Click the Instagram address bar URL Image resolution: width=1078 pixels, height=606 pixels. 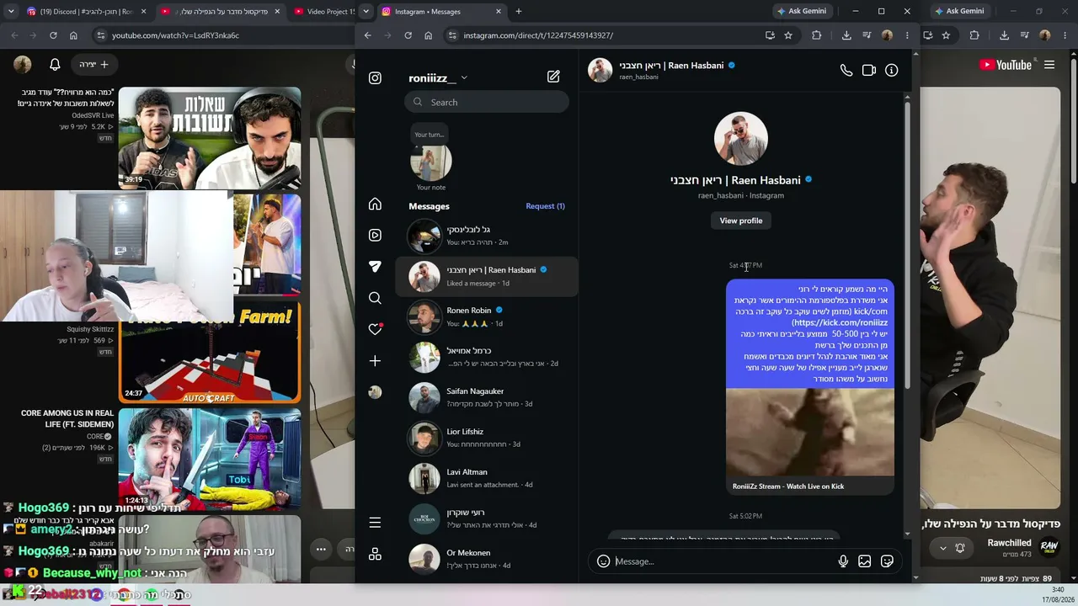click(x=538, y=35)
